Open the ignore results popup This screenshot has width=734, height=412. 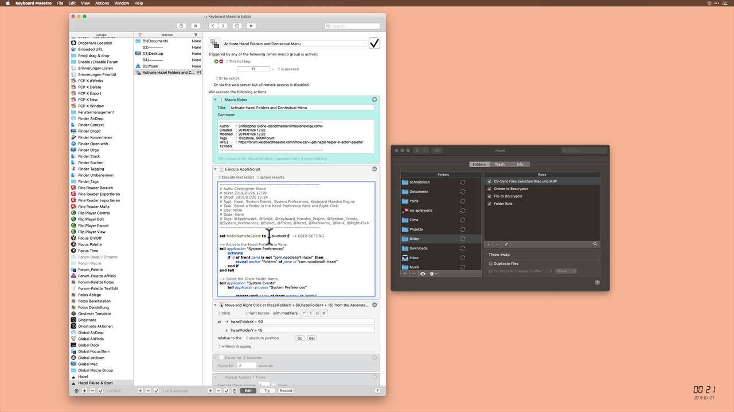[x=271, y=177]
